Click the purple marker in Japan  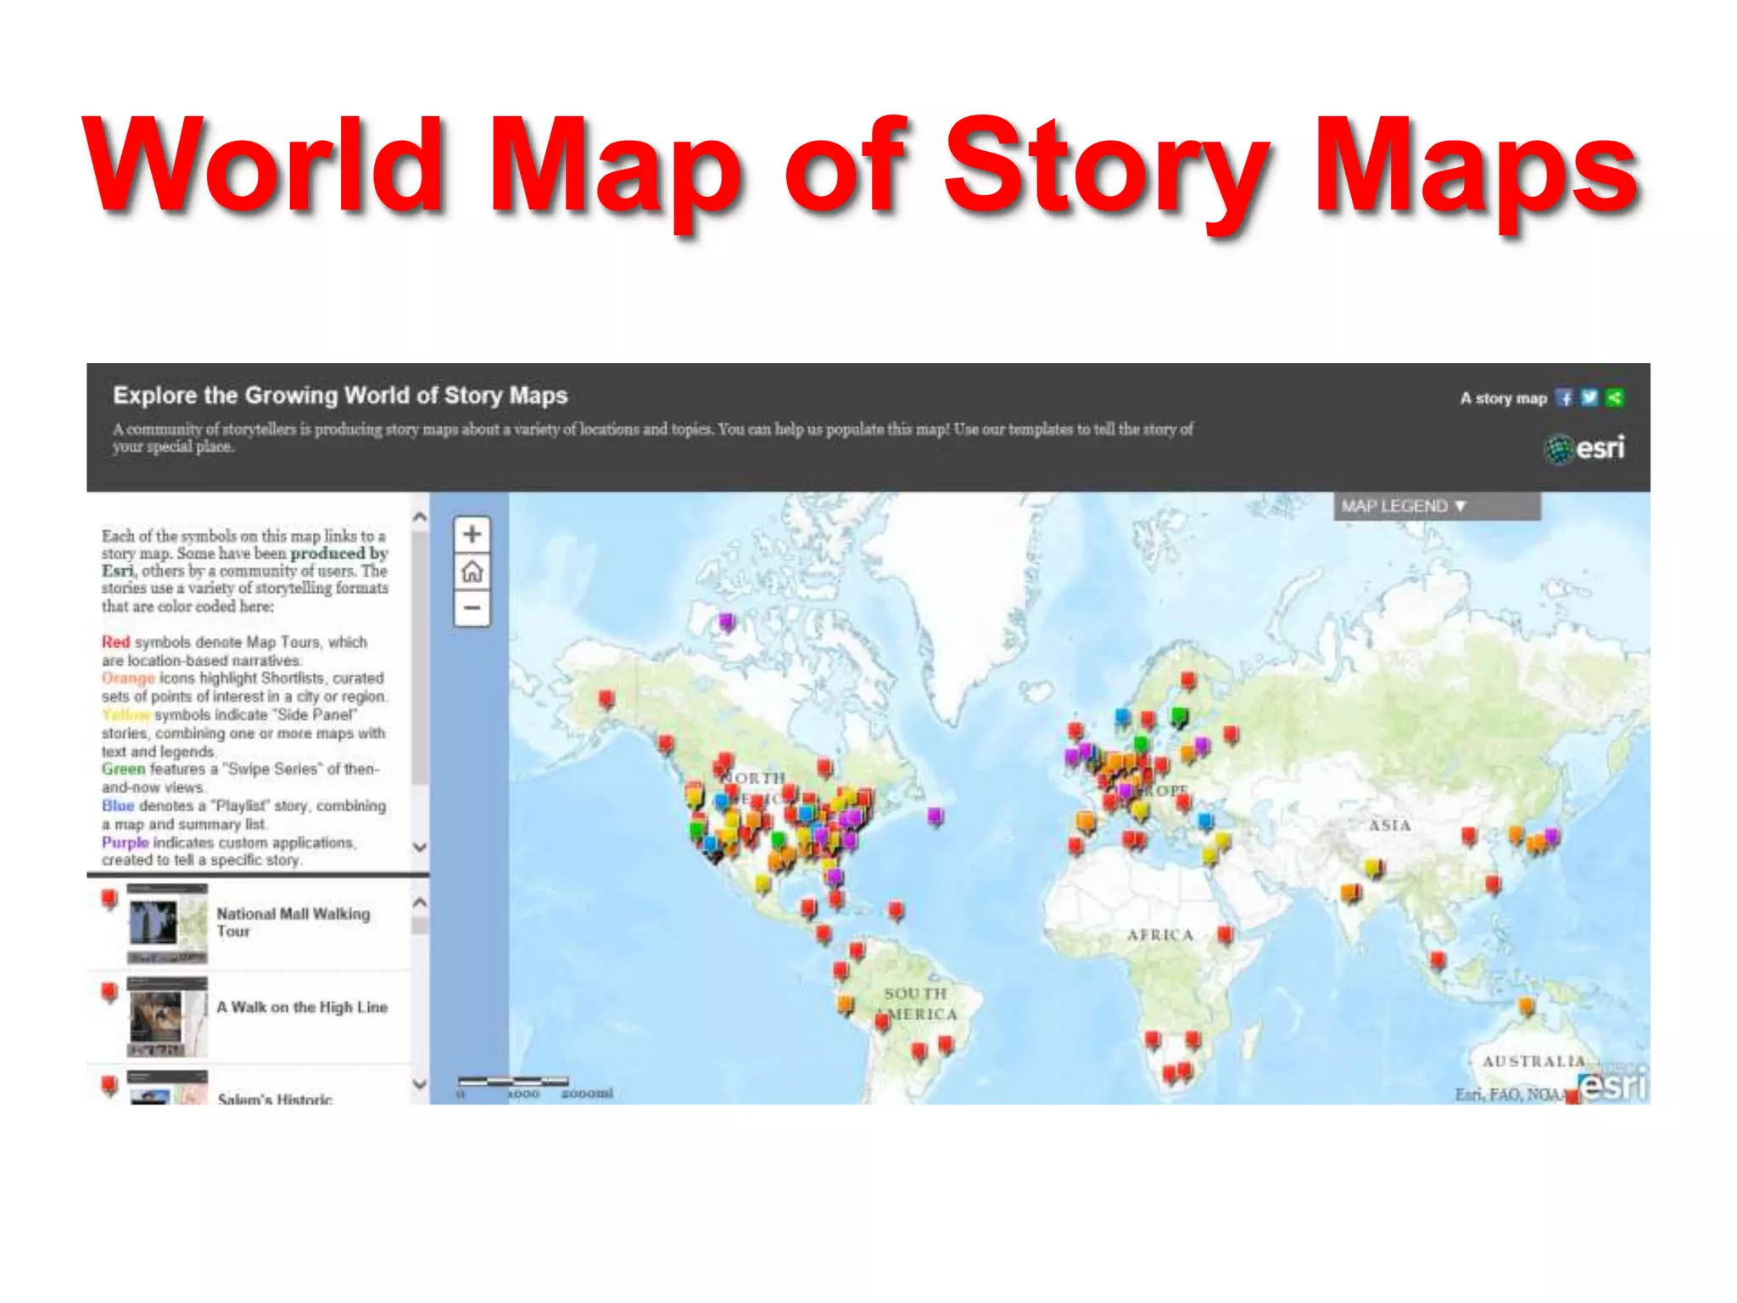point(1551,837)
